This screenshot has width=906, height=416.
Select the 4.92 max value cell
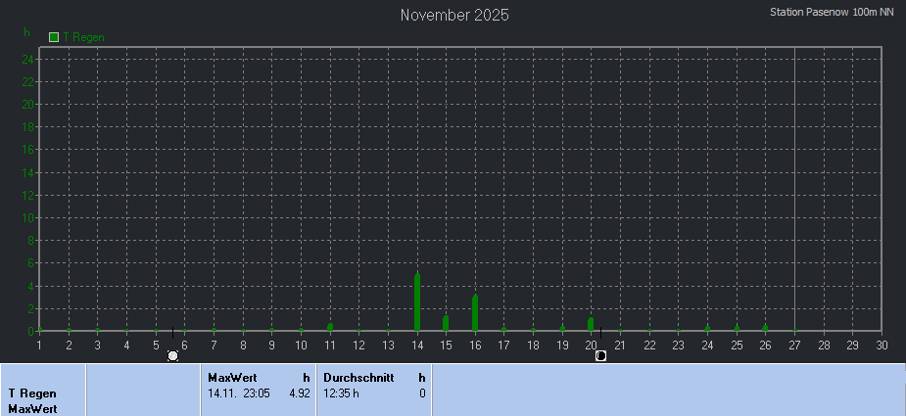(299, 393)
